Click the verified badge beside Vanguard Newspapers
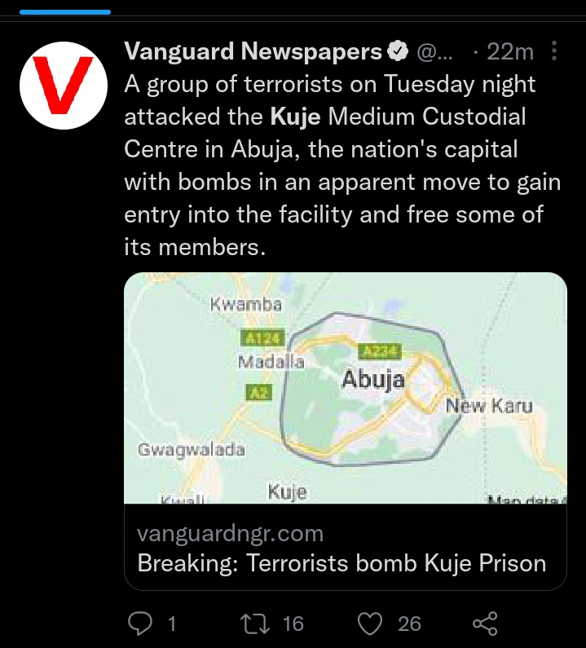 tap(397, 53)
